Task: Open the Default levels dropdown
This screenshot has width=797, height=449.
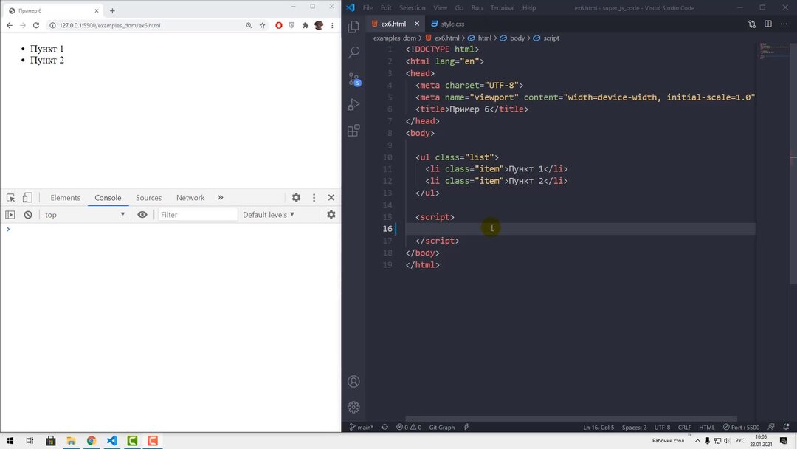Action: (269, 215)
